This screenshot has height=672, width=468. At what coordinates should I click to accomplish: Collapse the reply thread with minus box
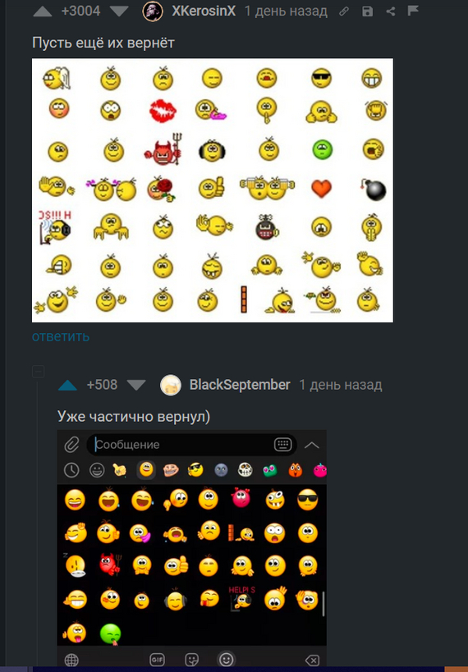click(x=38, y=371)
